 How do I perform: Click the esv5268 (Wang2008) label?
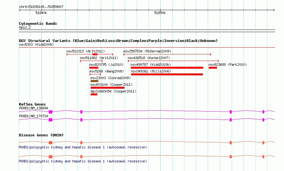pos(107,71)
